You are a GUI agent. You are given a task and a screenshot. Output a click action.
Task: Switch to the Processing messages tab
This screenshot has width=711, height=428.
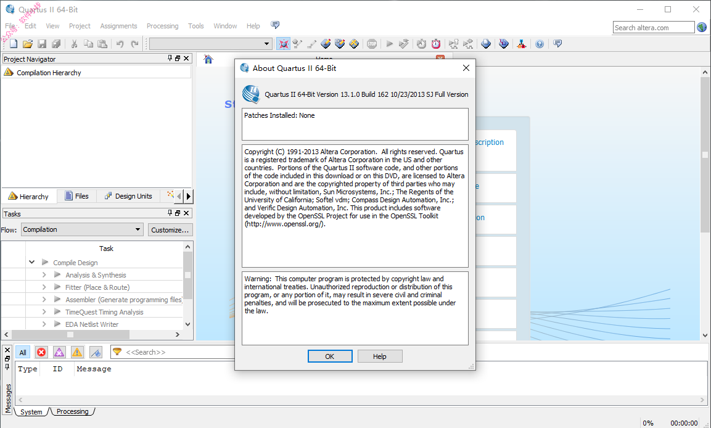coord(73,411)
